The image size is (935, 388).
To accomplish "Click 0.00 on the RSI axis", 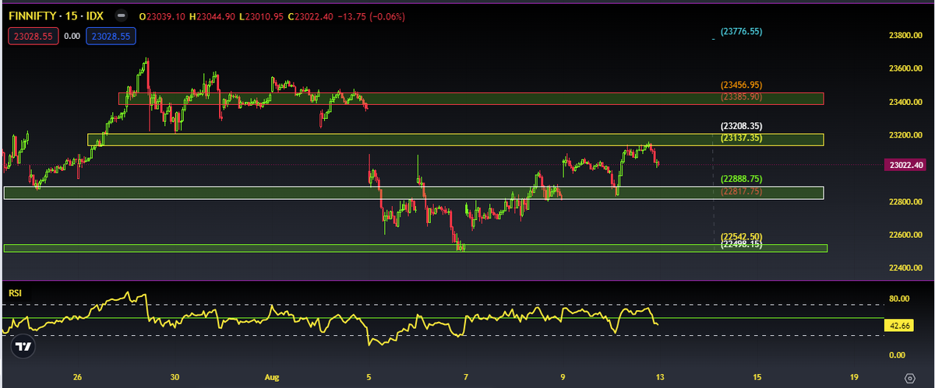I will [x=898, y=355].
